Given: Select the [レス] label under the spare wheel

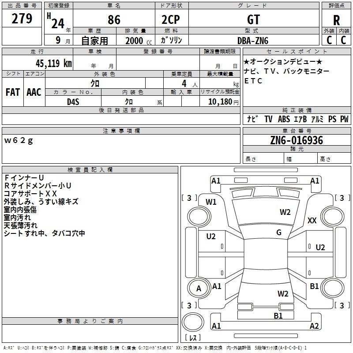Looking at the screenshot, I should 193,338.
